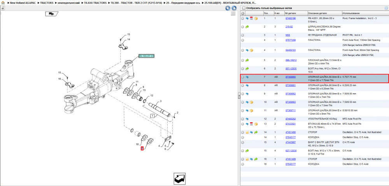The width and height of the screenshot is (389, 186).
Task: Click the green arrow icon in the 857-12035 row
Action: 247,69
